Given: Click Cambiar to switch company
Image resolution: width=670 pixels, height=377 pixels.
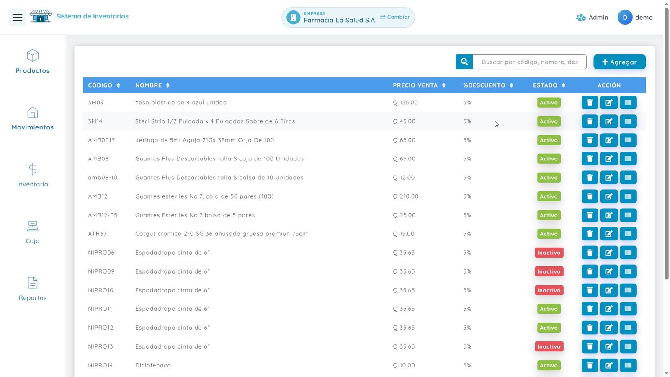Looking at the screenshot, I should tap(395, 17).
